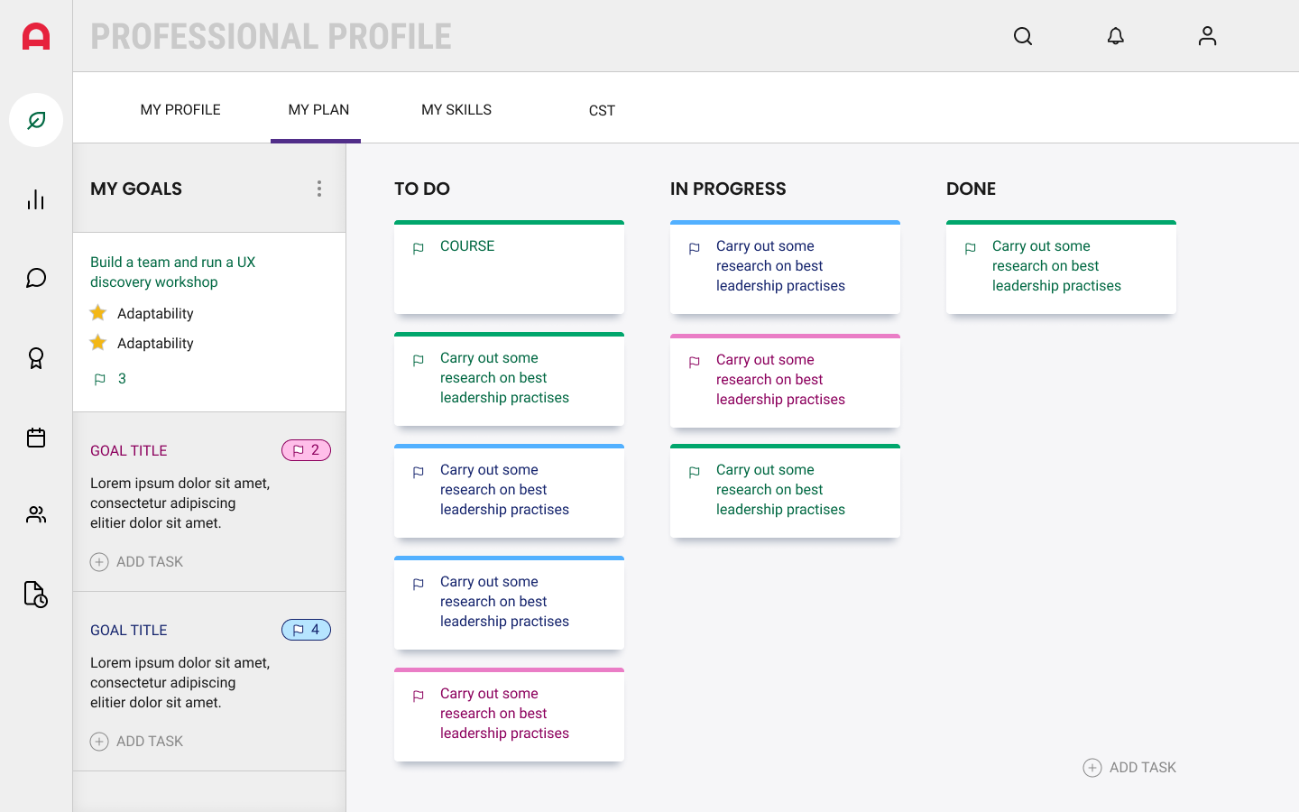Go to the MY SKILLS tab

[x=456, y=110]
